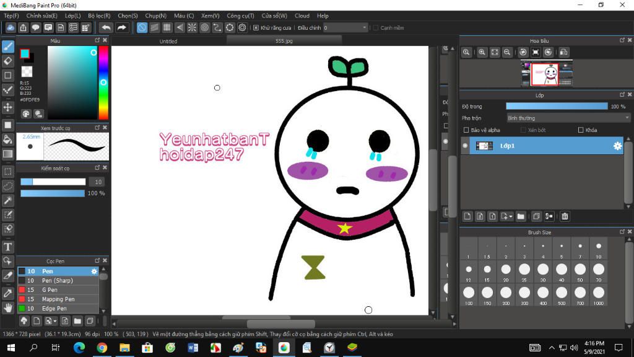
Task: Select the Magic Wand tool
Action: point(7,200)
